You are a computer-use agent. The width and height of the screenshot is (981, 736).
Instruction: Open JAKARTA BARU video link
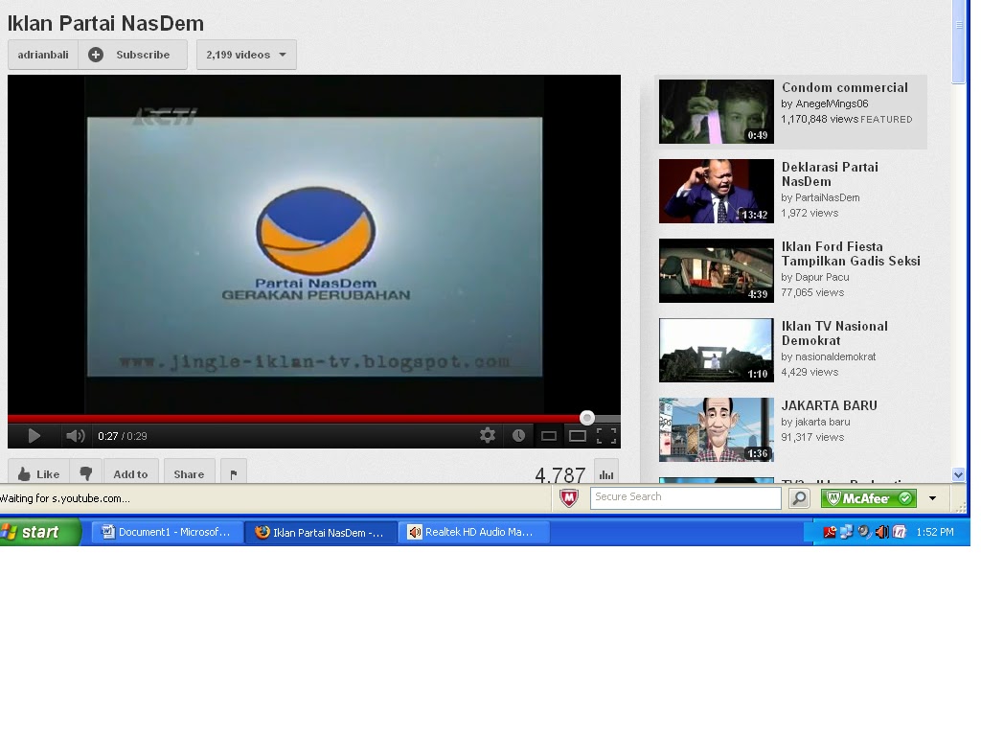pyautogui.click(x=829, y=405)
